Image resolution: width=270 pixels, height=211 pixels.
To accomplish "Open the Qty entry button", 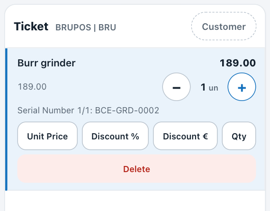I will [239, 136].
